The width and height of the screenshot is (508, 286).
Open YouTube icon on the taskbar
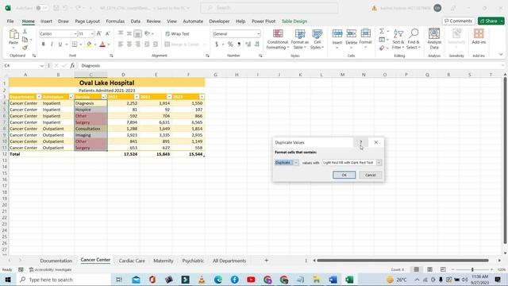(251, 280)
